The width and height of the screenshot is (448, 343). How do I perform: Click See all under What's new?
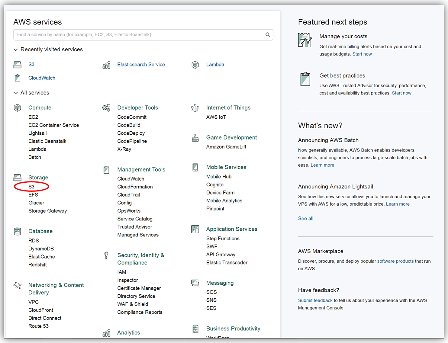tap(305, 219)
